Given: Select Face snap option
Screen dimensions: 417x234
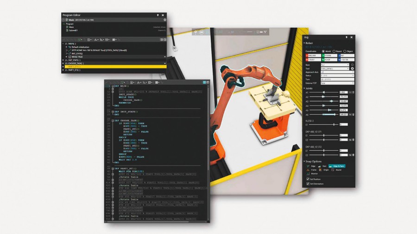Looking at the screenshot, I should tap(322, 166).
